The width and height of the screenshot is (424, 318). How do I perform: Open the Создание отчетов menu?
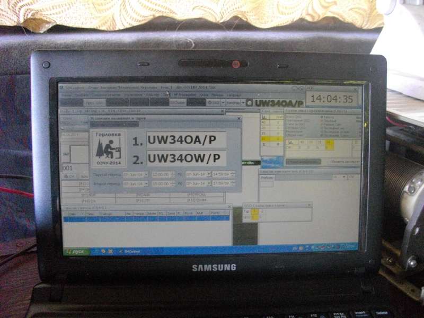pos(105,95)
